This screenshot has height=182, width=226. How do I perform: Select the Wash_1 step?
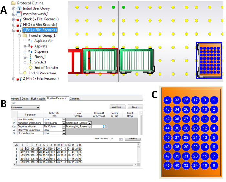(x=40, y=62)
